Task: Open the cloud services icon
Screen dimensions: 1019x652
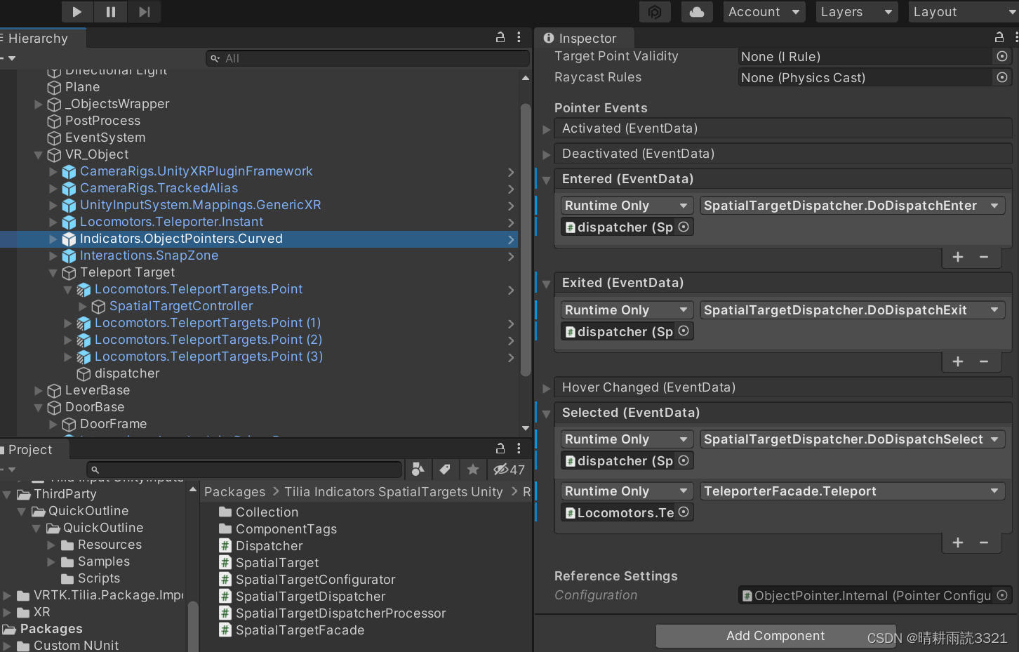Action: pos(697,12)
